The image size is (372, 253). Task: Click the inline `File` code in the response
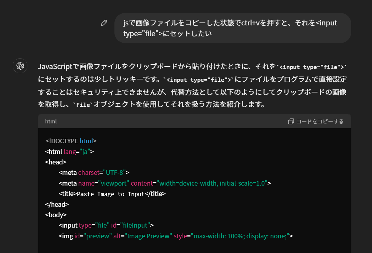point(83,105)
